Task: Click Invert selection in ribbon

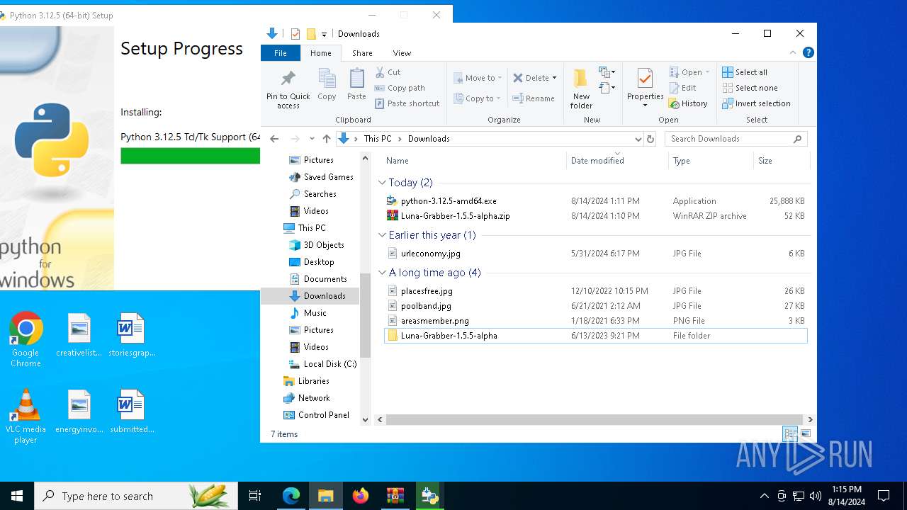Action: coord(756,103)
